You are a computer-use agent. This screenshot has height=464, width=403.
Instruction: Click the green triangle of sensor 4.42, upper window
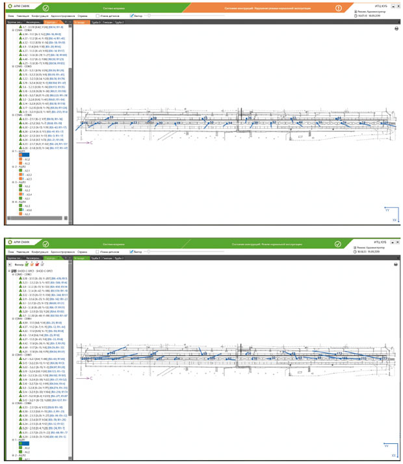pos(21,55)
